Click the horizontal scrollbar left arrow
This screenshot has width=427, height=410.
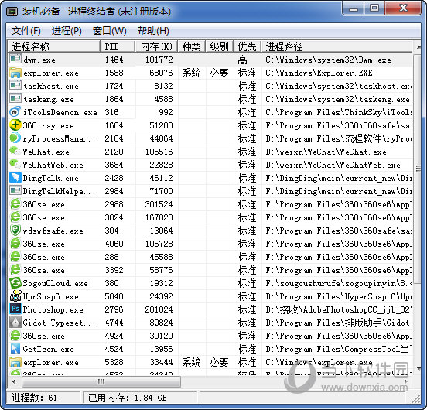[x=14, y=381]
